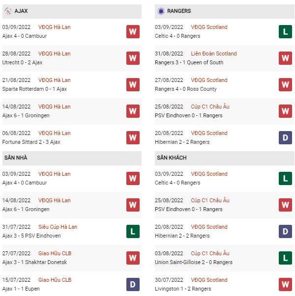Click the L badge for Union Saint-Gilloise 2-0 Rangers
The height and width of the screenshot is (296, 295).
(x=285, y=258)
